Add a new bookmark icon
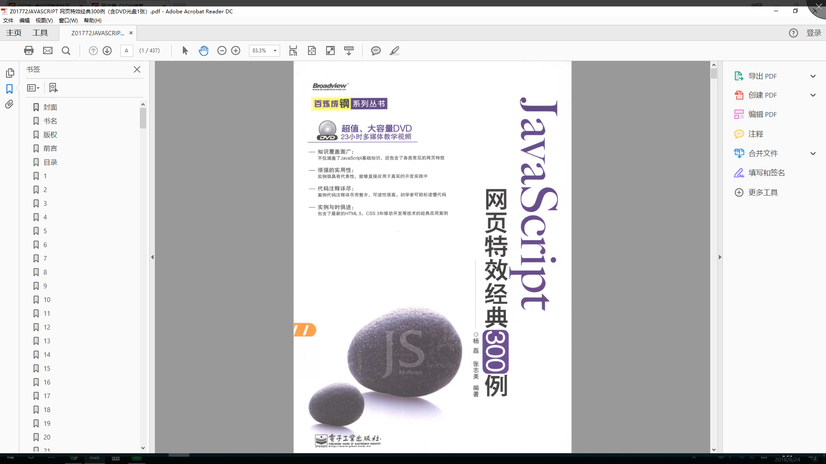The width and height of the screenshot is (826, 464). [x=53, y=88]
